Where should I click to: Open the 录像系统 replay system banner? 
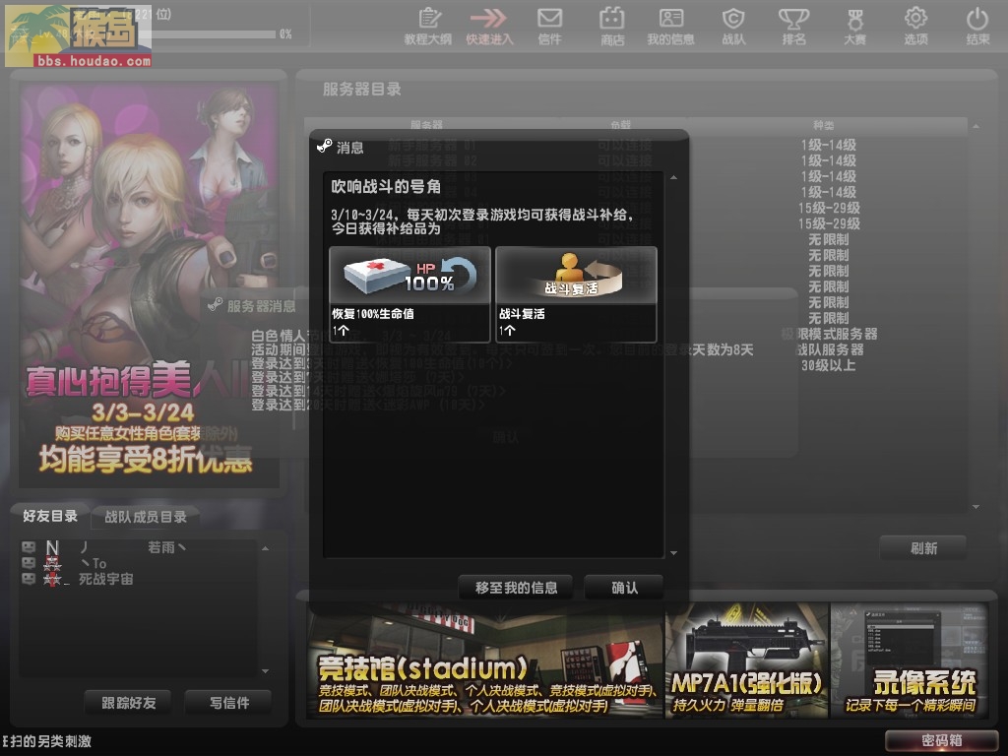911,661
